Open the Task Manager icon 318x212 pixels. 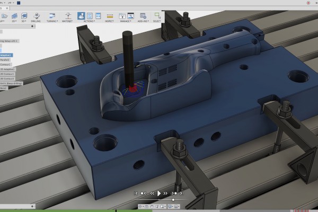130,16
